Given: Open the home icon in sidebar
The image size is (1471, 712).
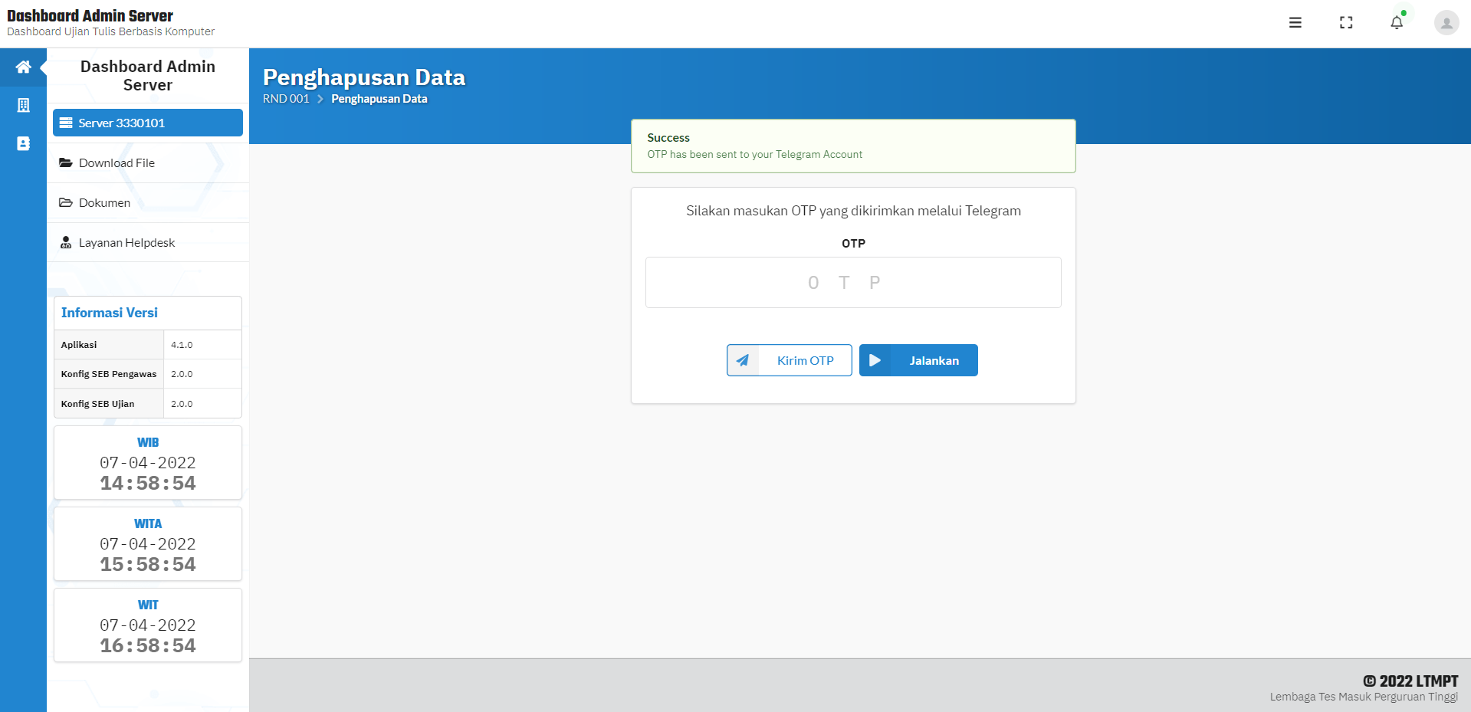Looking at the screenshot, I should pyautogui.click(x=24, y=67).
